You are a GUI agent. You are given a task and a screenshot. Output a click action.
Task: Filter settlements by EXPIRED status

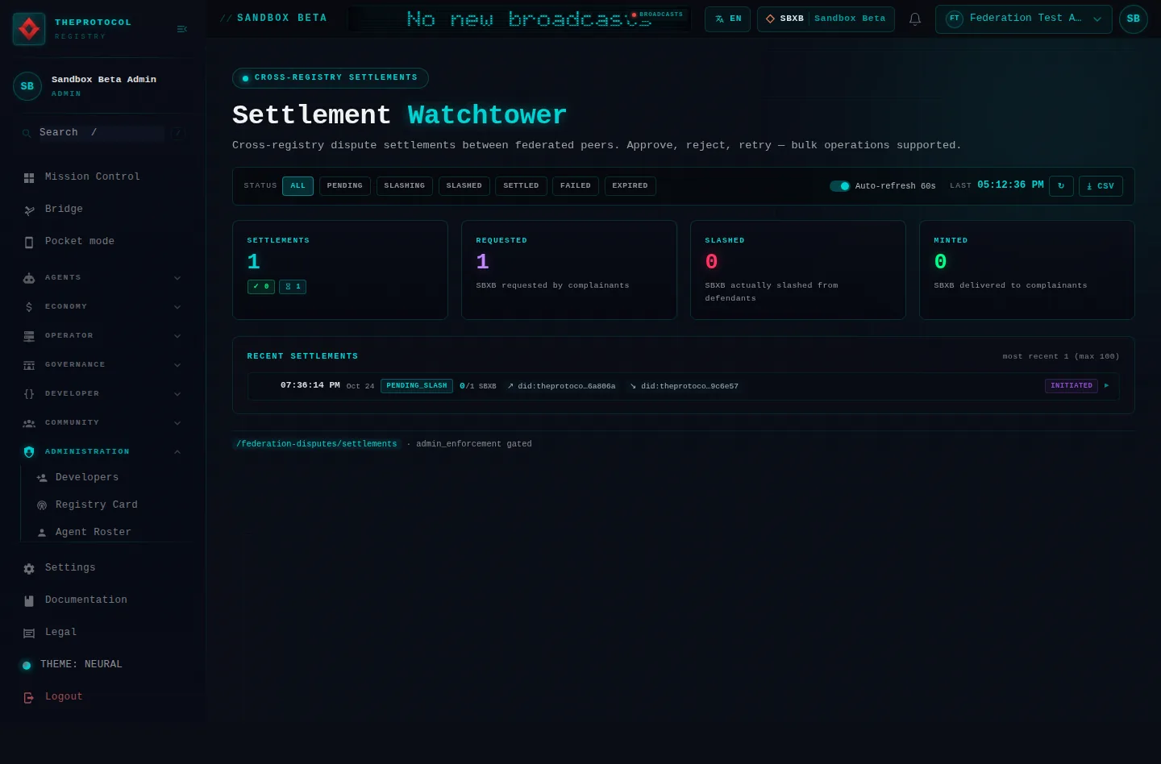(630, 185)
